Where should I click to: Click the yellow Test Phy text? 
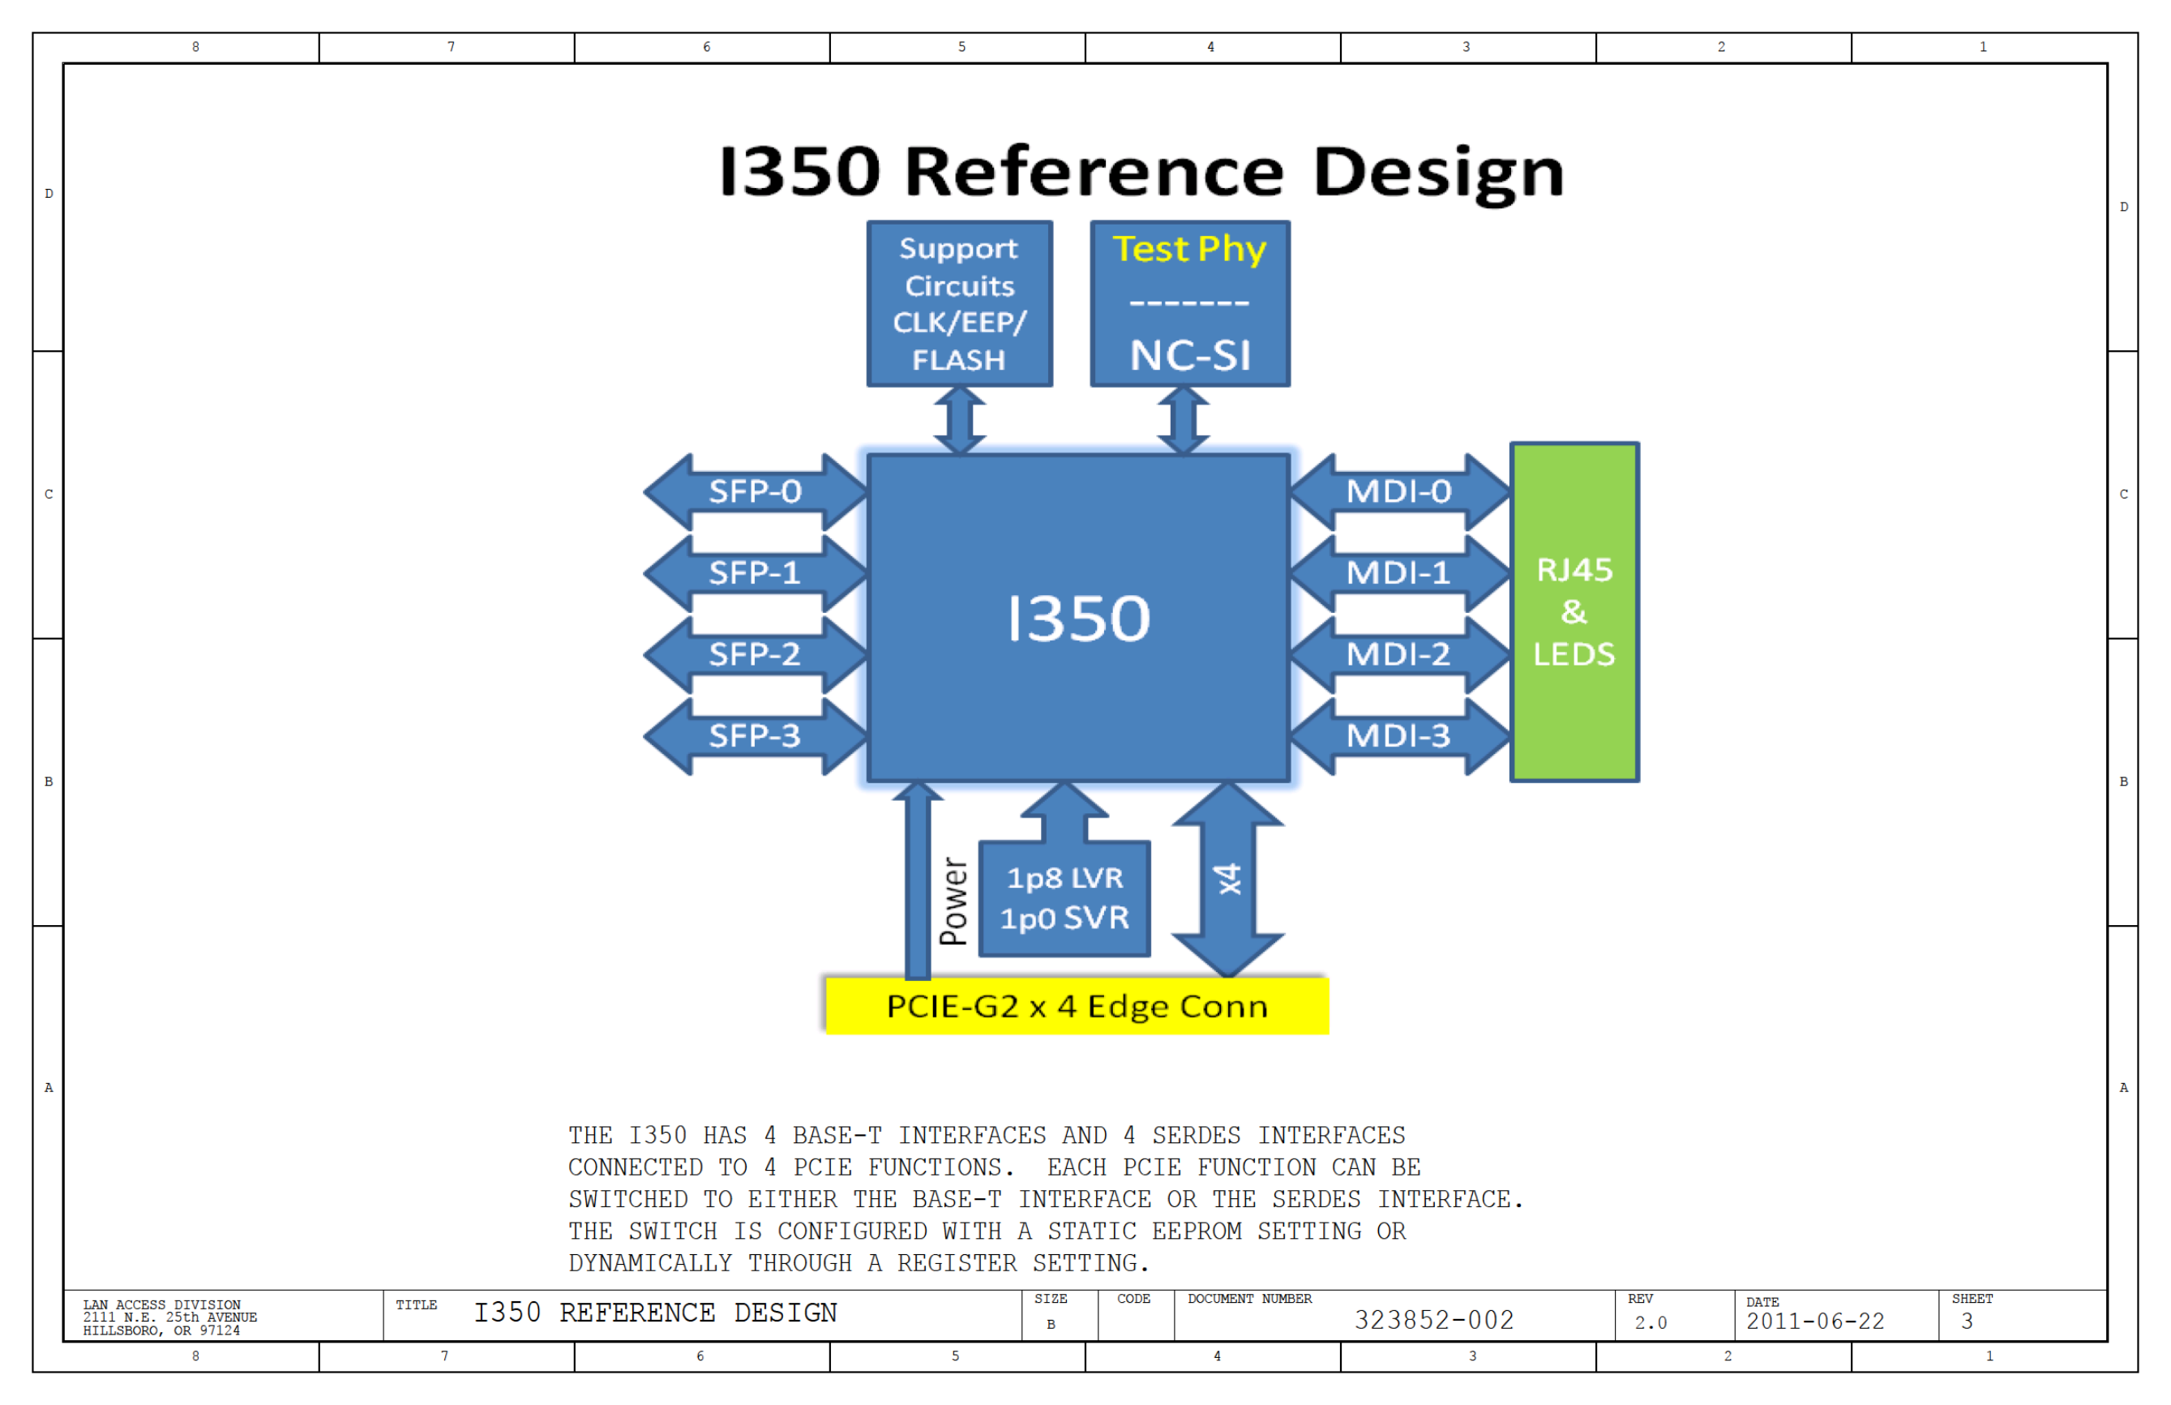1189,249
